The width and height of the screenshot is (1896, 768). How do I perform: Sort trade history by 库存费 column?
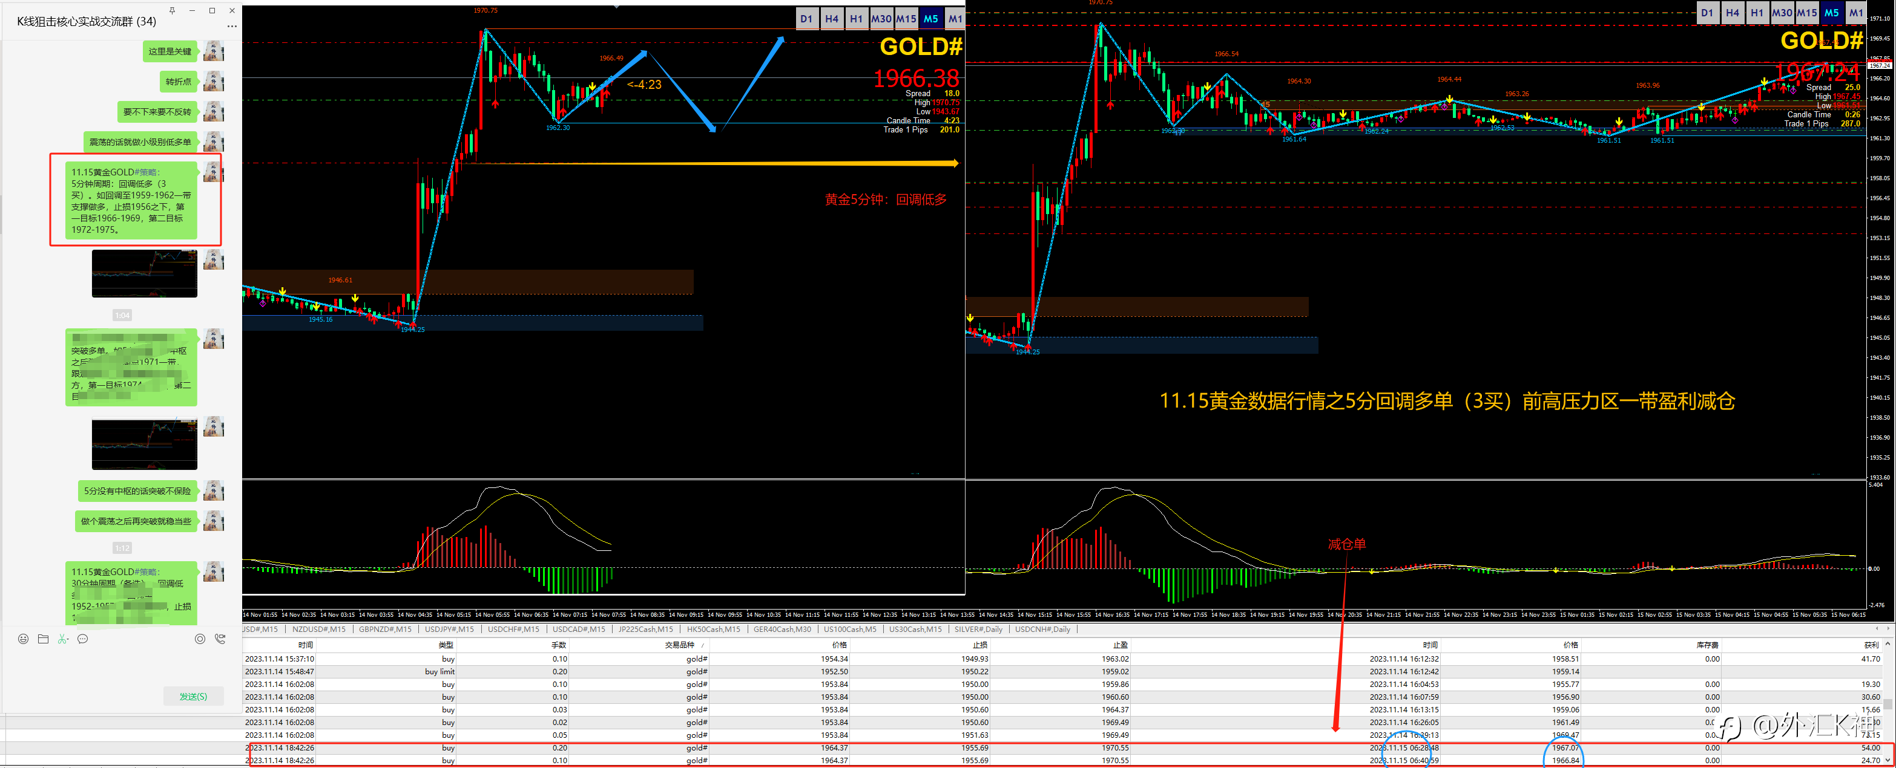pos(1651,645)
